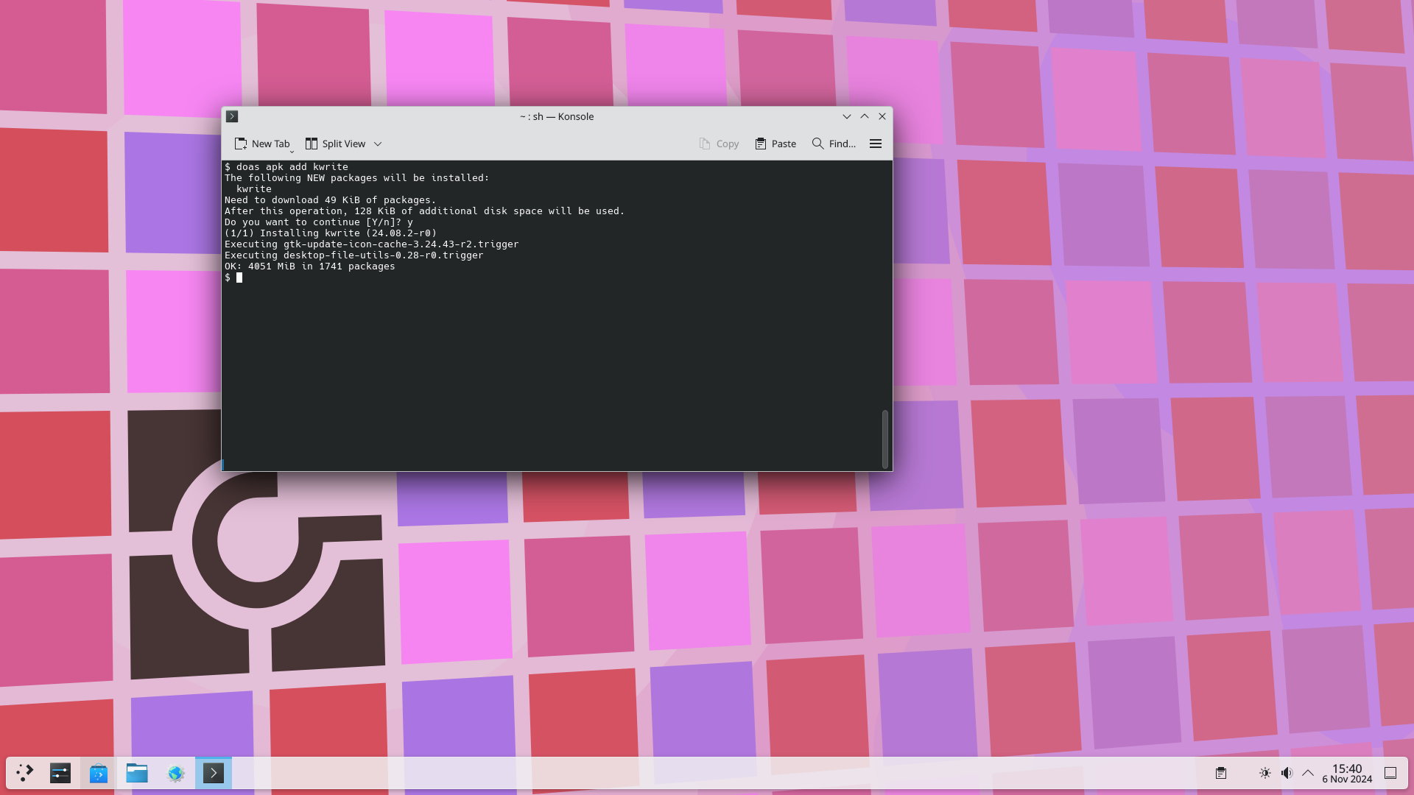The image size is (1414, 795).
Task: Launch Discover software center from taskbar
Action: (x=99, y=773)
